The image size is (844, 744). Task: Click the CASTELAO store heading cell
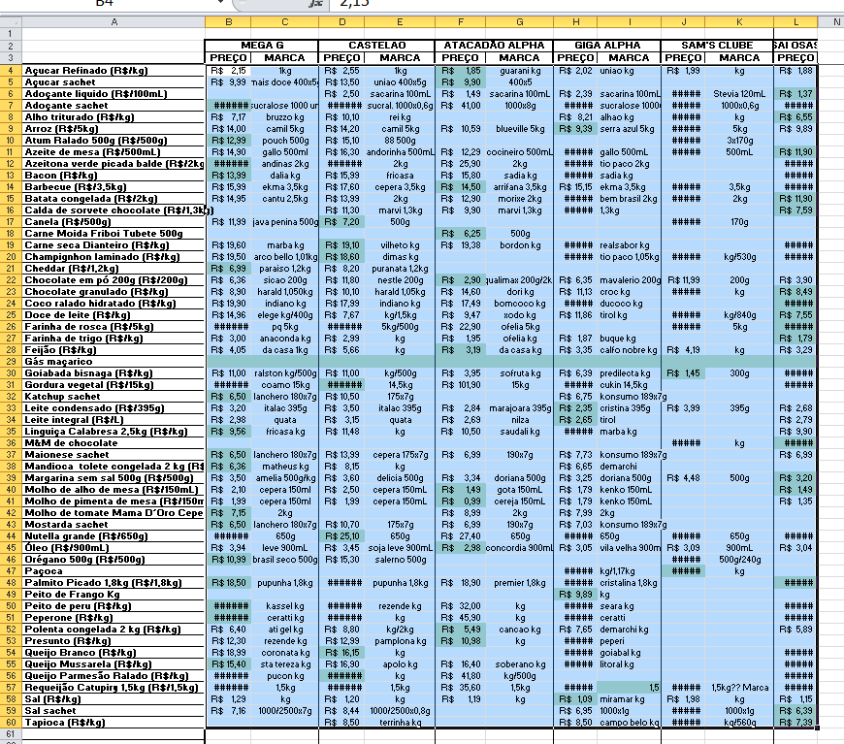click(x=376, y=46)
